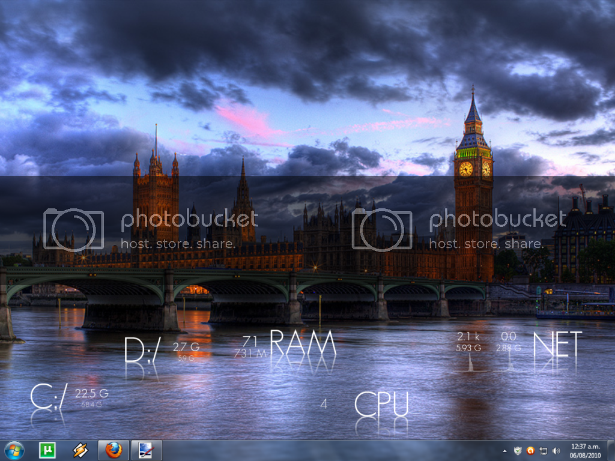The image size is (615, 461).
Task: Click the 22.5 G free space value
Action: tap(91, 394)
